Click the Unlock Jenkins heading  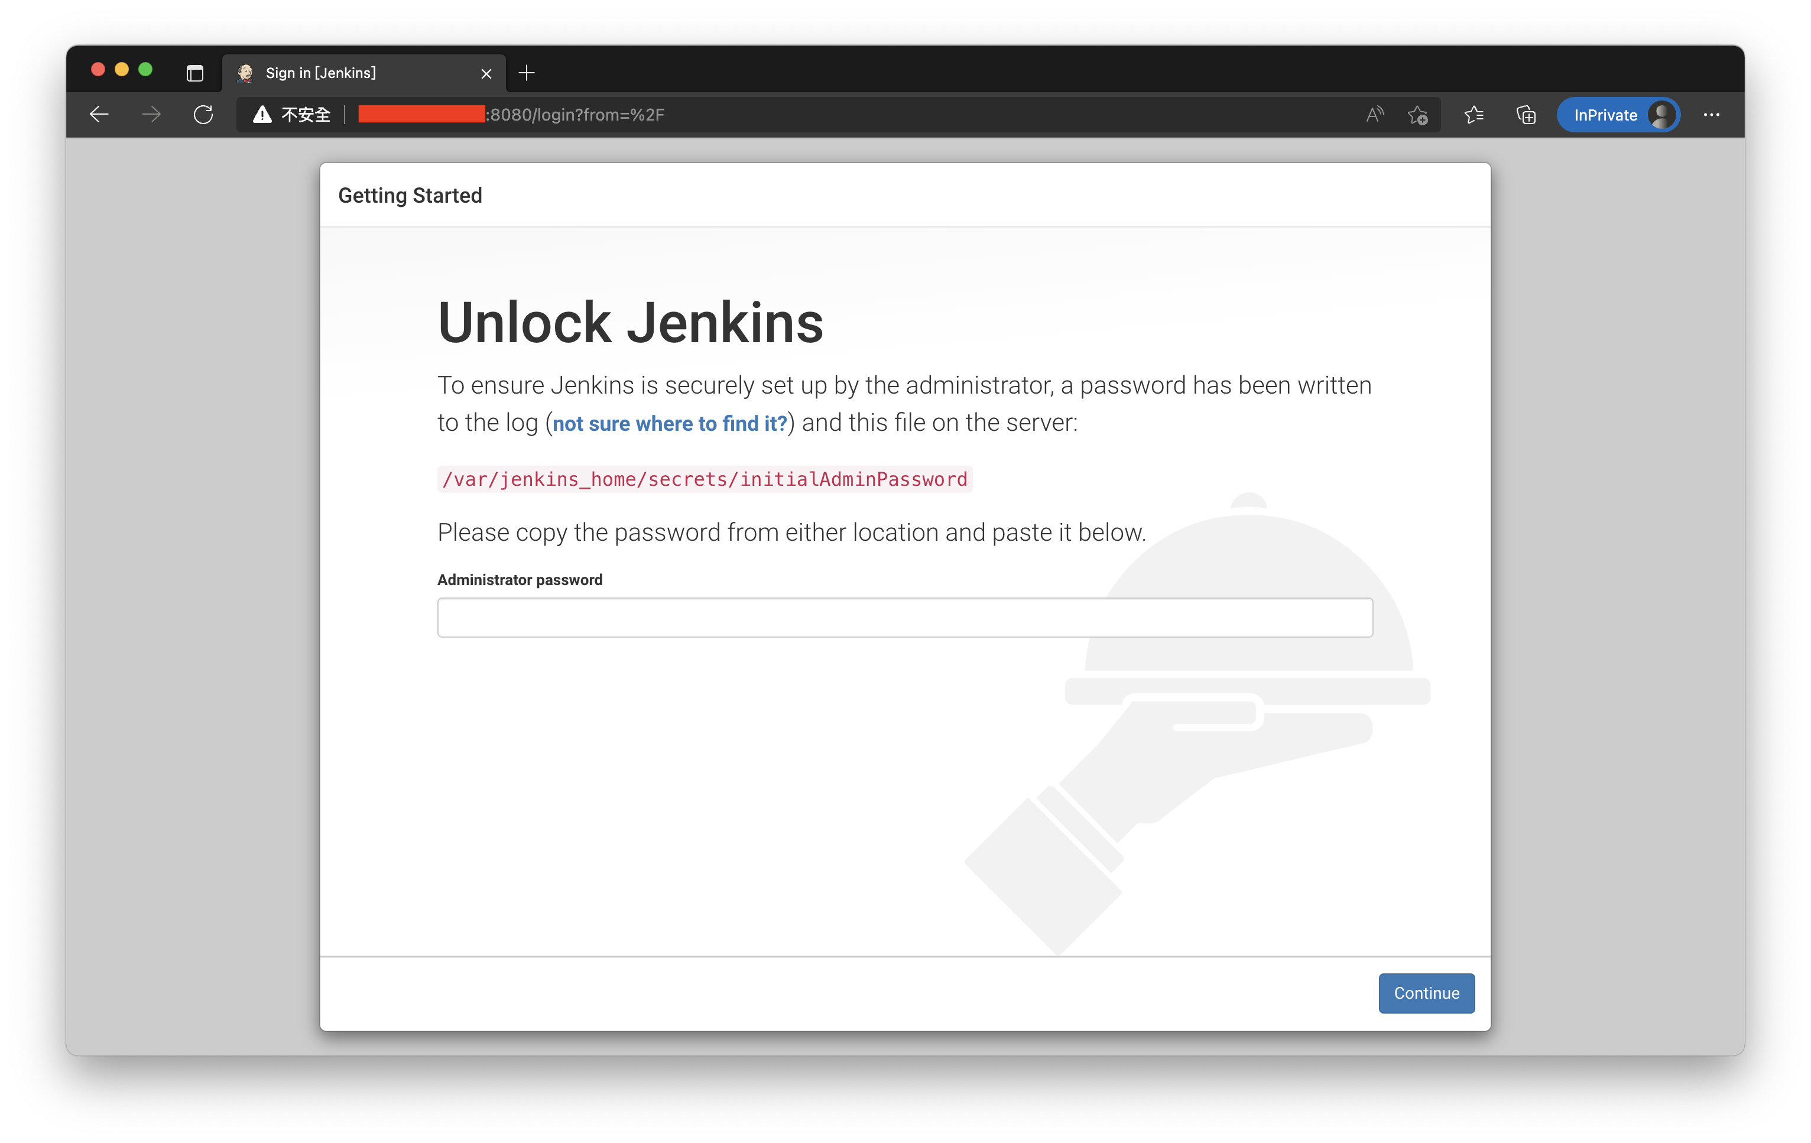(x=630, y=323)
